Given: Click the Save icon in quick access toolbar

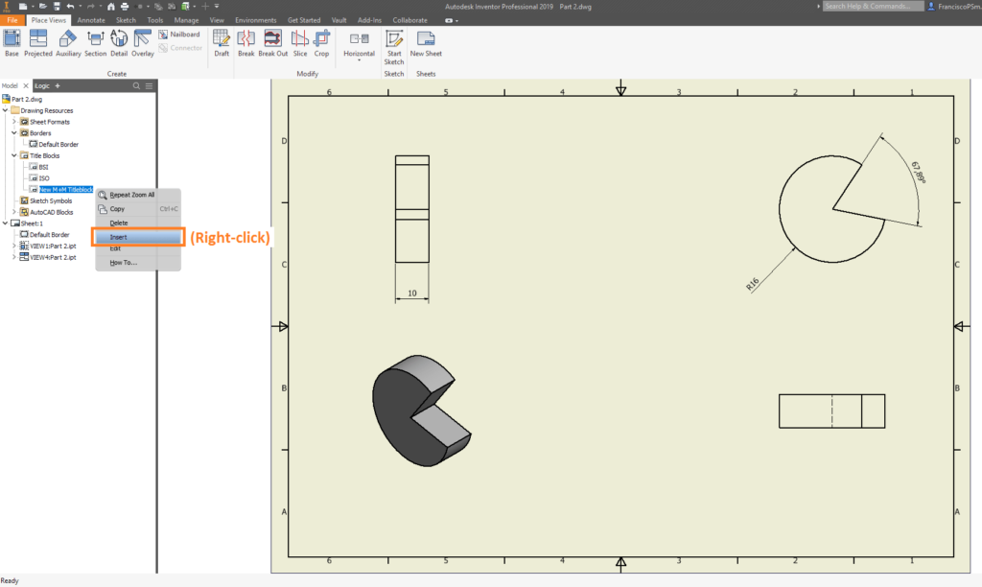Looking at the screenshot, I should point(57,7).
